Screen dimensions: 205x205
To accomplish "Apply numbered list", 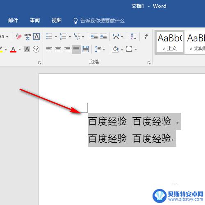I will [63, 36].
